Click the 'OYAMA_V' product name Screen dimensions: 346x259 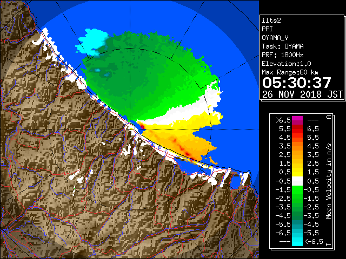point(275,38)
